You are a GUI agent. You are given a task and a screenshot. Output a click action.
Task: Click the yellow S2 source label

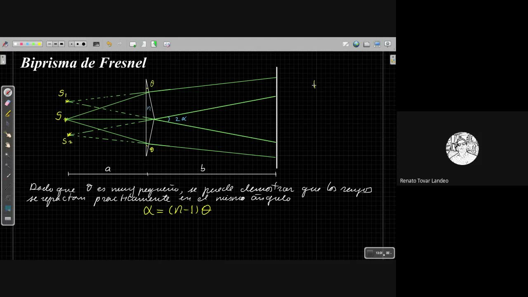pos(67,141)
